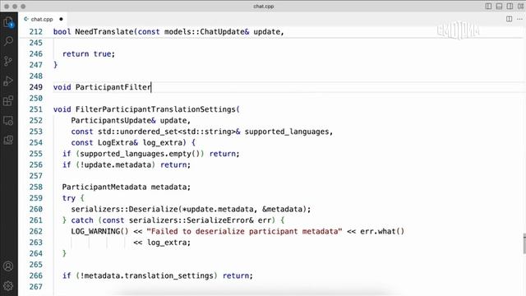Open the Explorer view in activity bar
Viewport: 526px width, 296px height.
(x=8, y=22)
